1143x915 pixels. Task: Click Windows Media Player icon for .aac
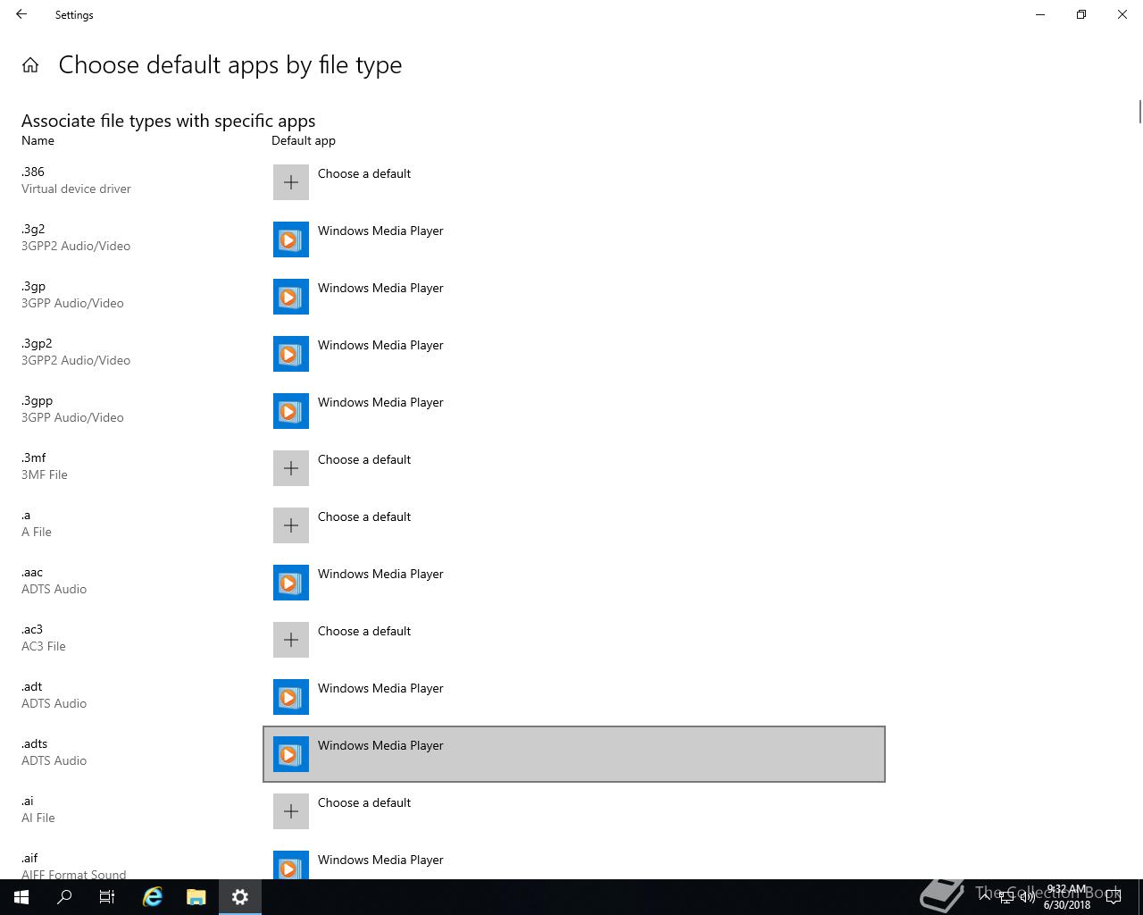[291, 583]
